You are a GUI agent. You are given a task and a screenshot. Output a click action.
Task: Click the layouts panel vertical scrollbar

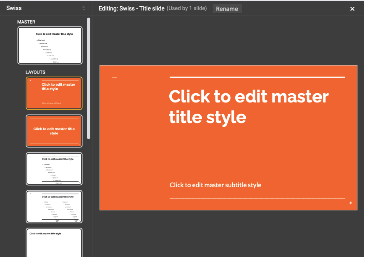[x=89, y=78]
